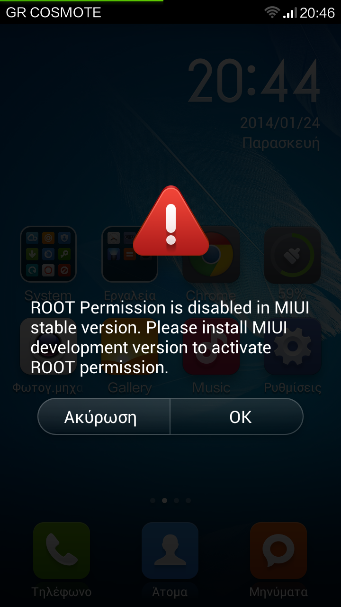Open the System folder icon

tap(48, 254)
